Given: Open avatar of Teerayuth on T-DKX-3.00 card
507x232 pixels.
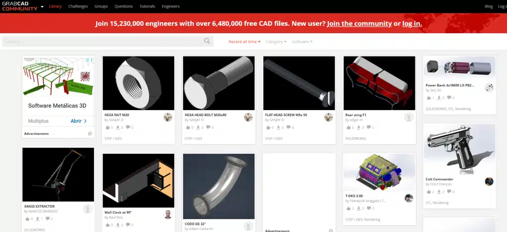Looking at the screenshot, I should point(408,198).
